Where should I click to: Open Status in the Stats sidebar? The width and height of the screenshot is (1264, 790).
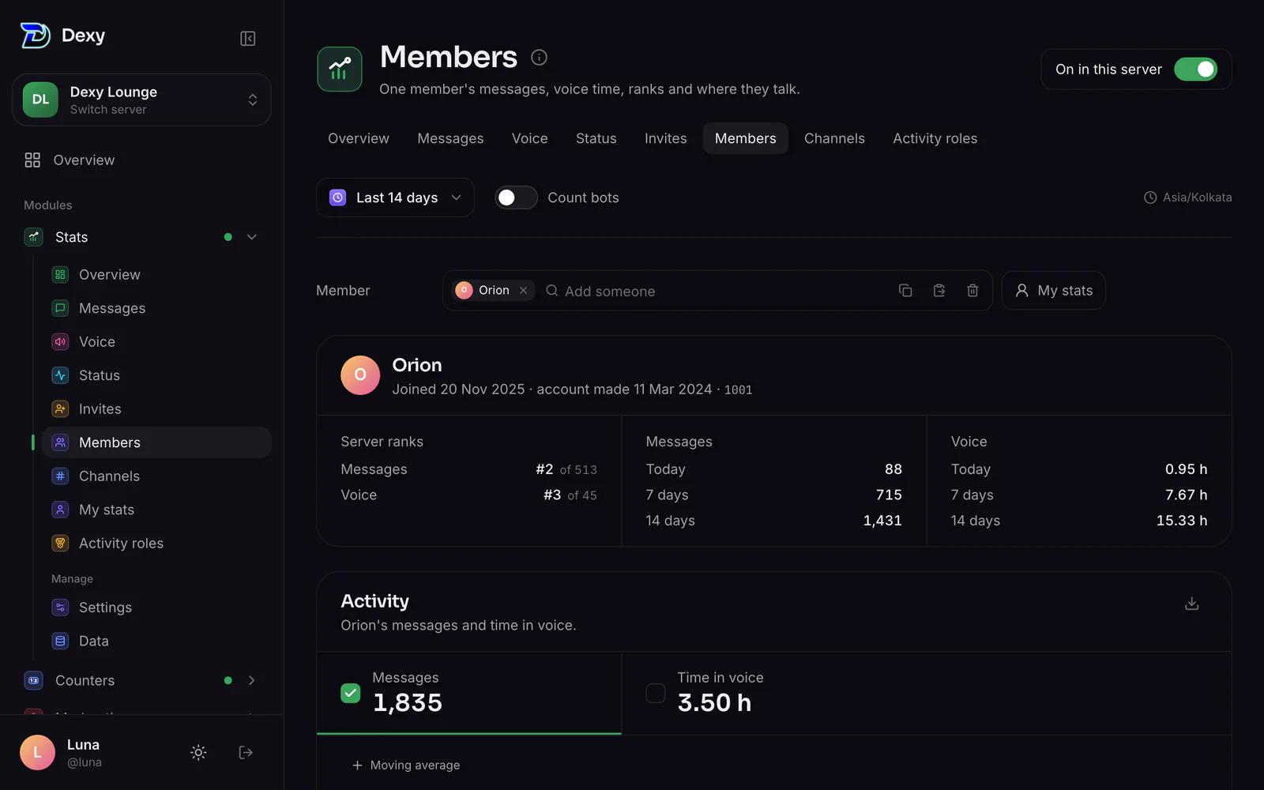[156, 375]
